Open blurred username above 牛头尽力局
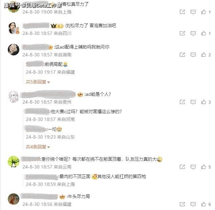 tap(39, 196)
